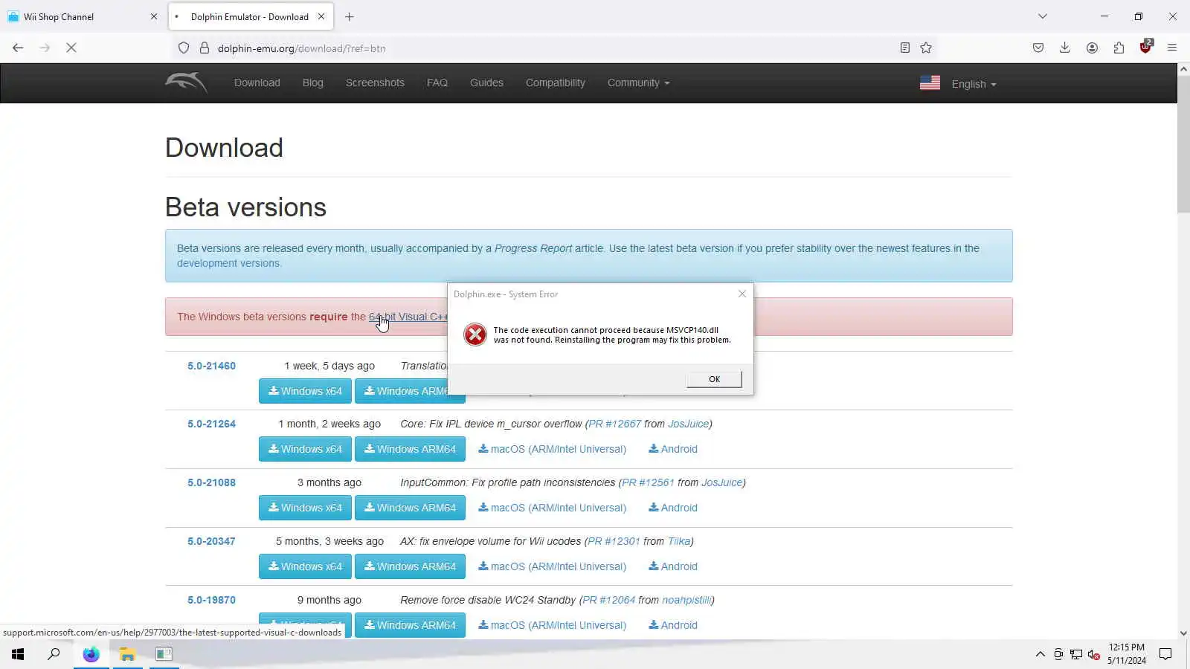Open the FAQ nav item
The height and width of the screenshot is (669, 1190).
[437, 83]
